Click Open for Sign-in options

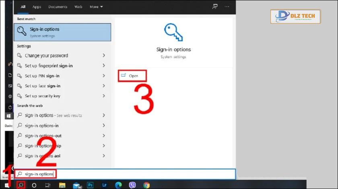tap(132, 76)
